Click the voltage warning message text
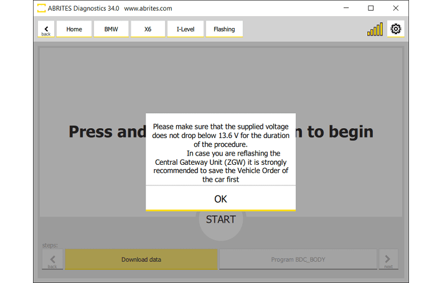 click(x=220, y=152)
